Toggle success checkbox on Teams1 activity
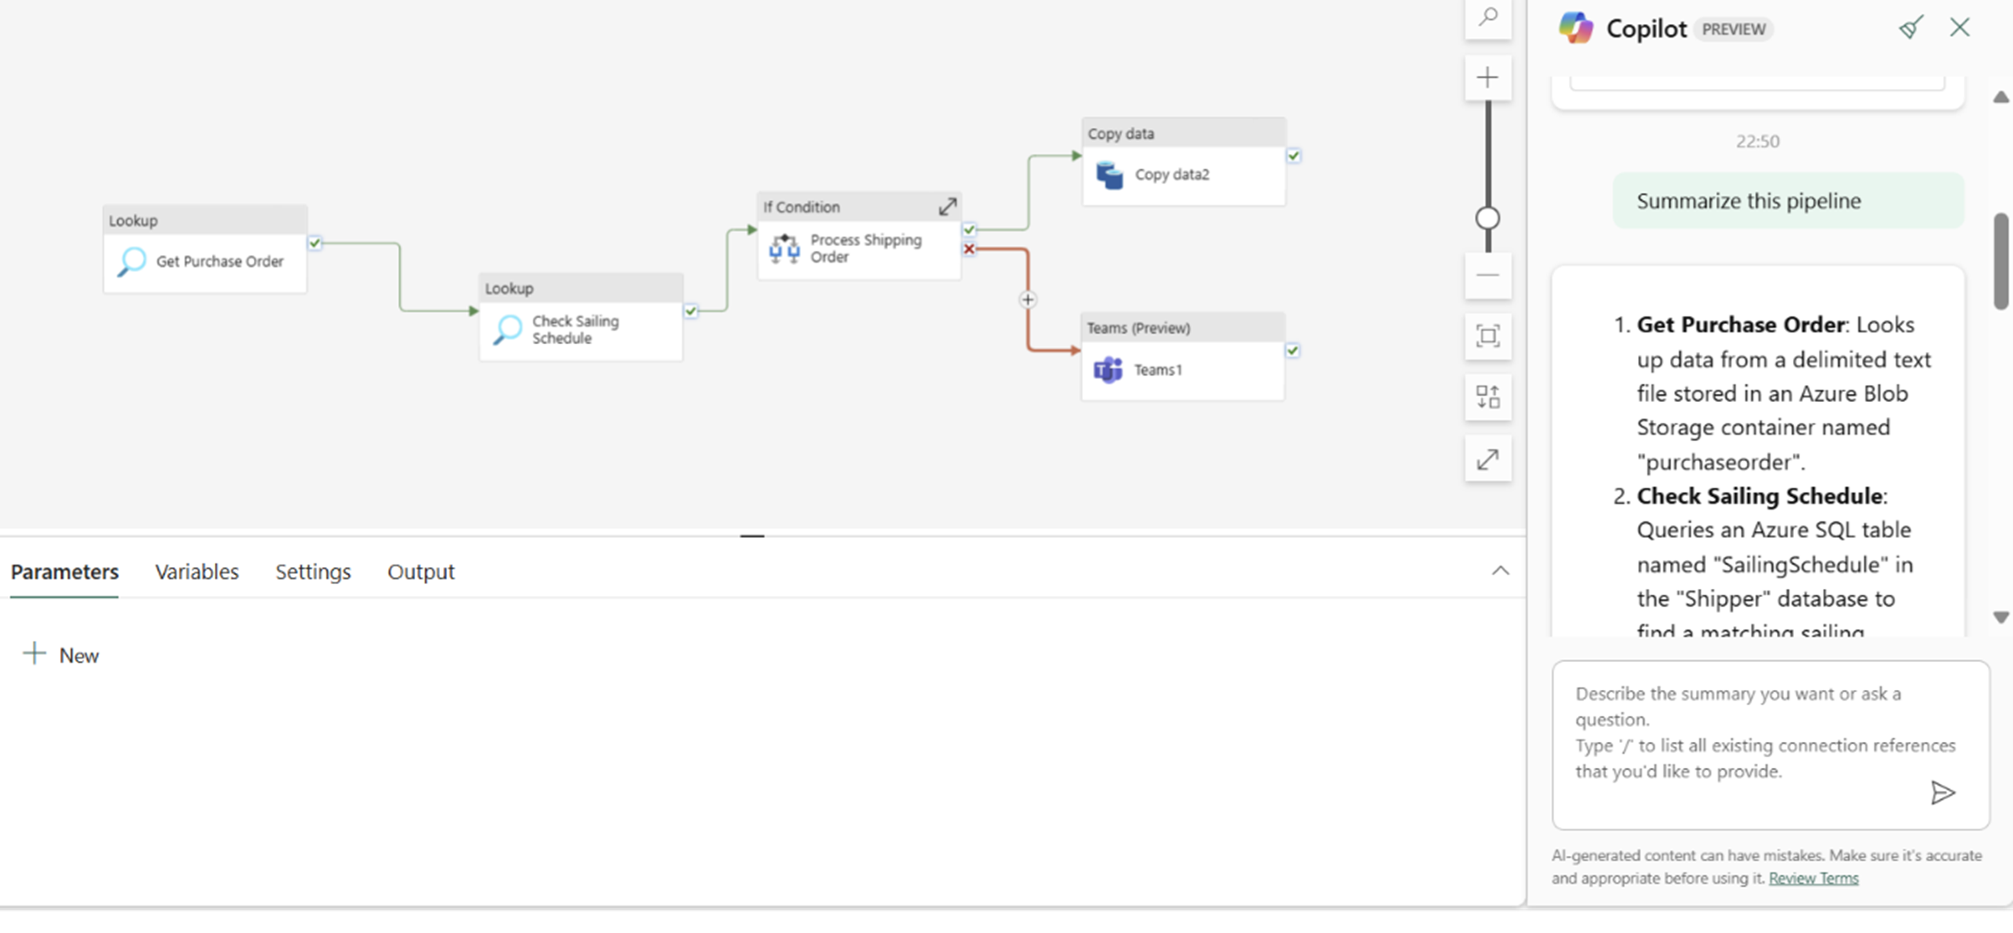The image size is (2013, 933). pyautogui.click(x=1293, y=349)
